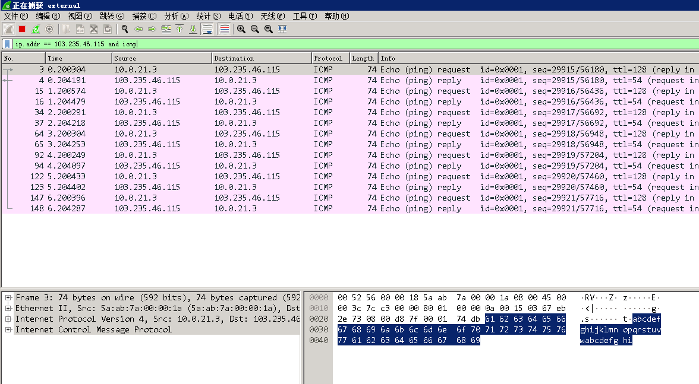Select packet number 37 ping reply

[x=238, y=123]
